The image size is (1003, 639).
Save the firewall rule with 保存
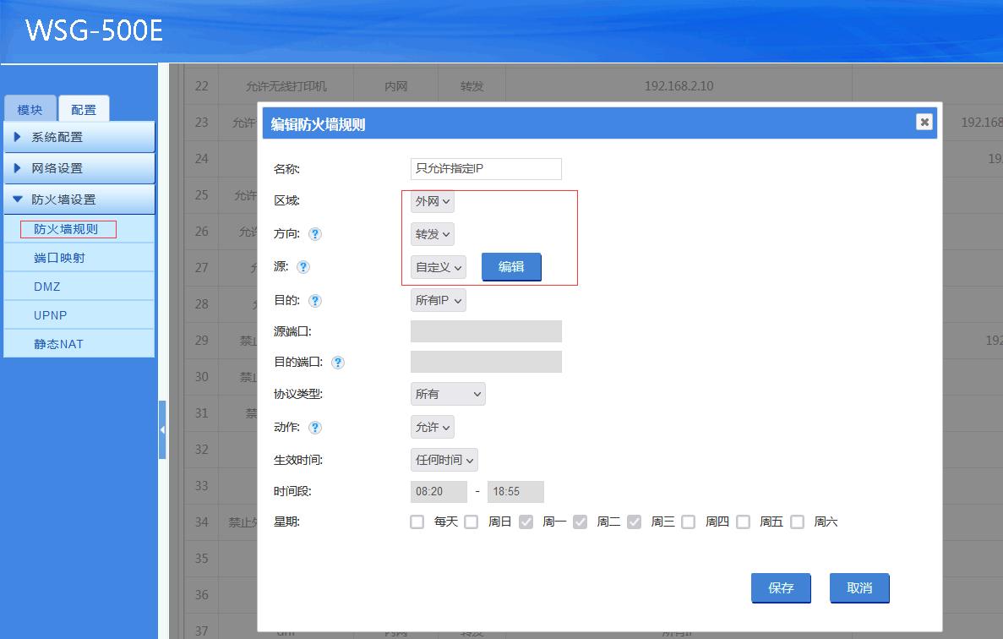coord(780,587)
